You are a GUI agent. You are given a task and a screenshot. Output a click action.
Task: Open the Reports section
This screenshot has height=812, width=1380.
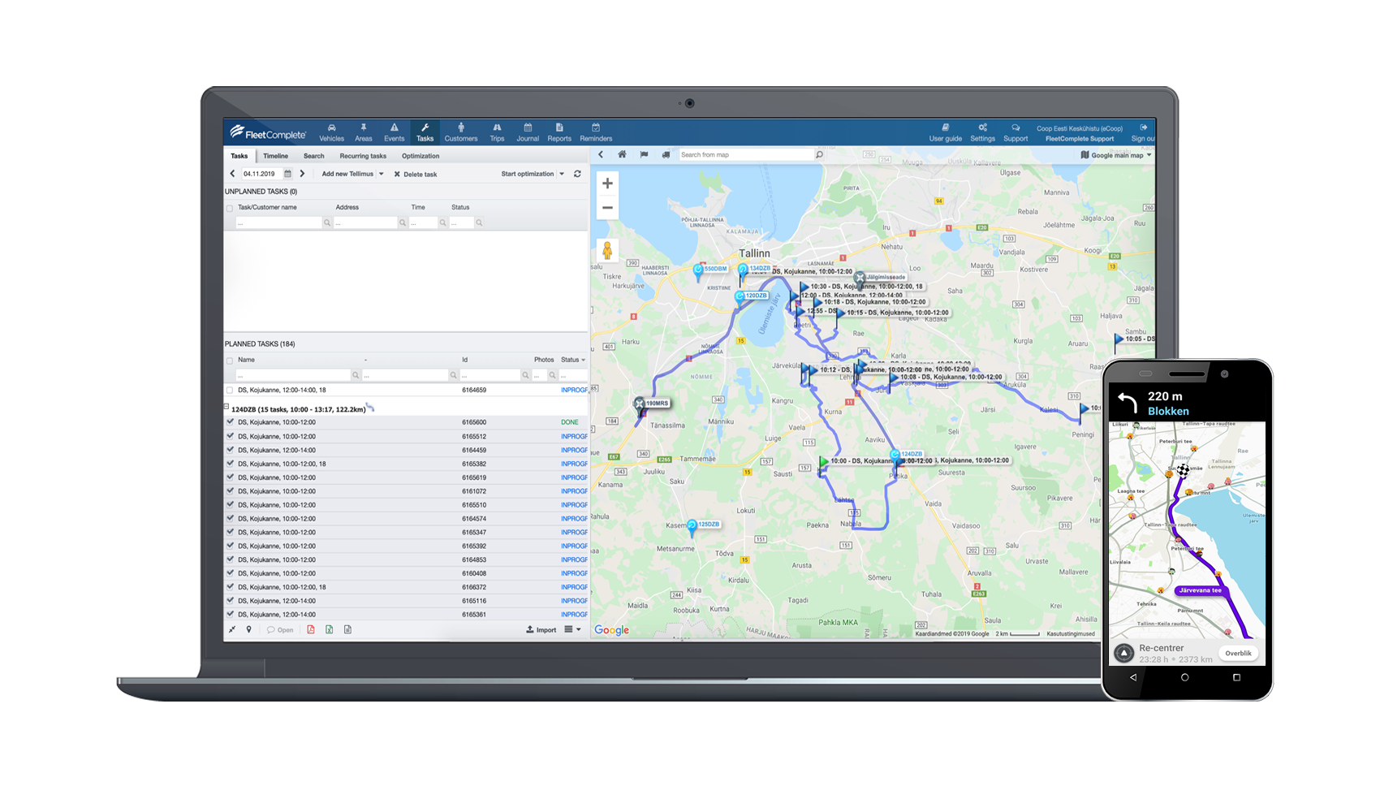559,132
